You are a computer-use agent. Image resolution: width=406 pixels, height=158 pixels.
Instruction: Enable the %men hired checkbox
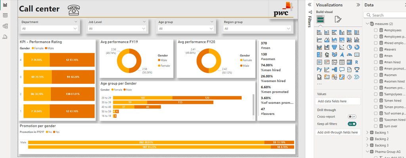point(375,100)
